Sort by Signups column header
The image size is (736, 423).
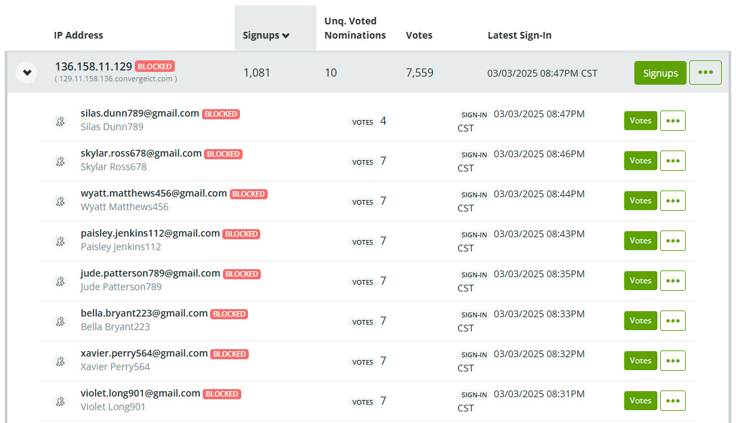[266, 35]
